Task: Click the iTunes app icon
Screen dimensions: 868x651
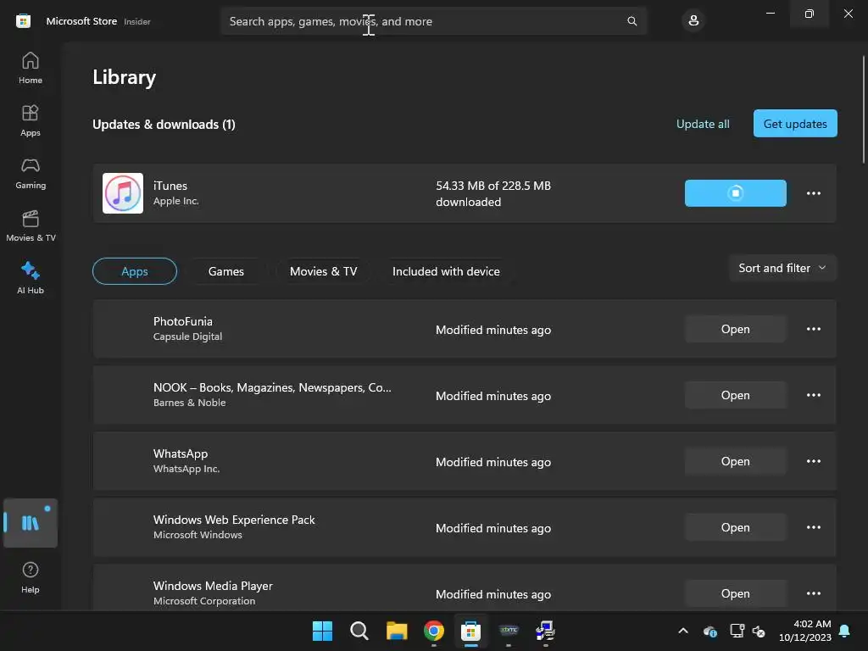Action: [x=123, y=193]
